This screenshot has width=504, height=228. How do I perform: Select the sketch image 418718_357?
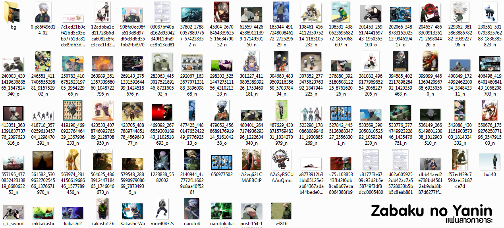point(42,116)
